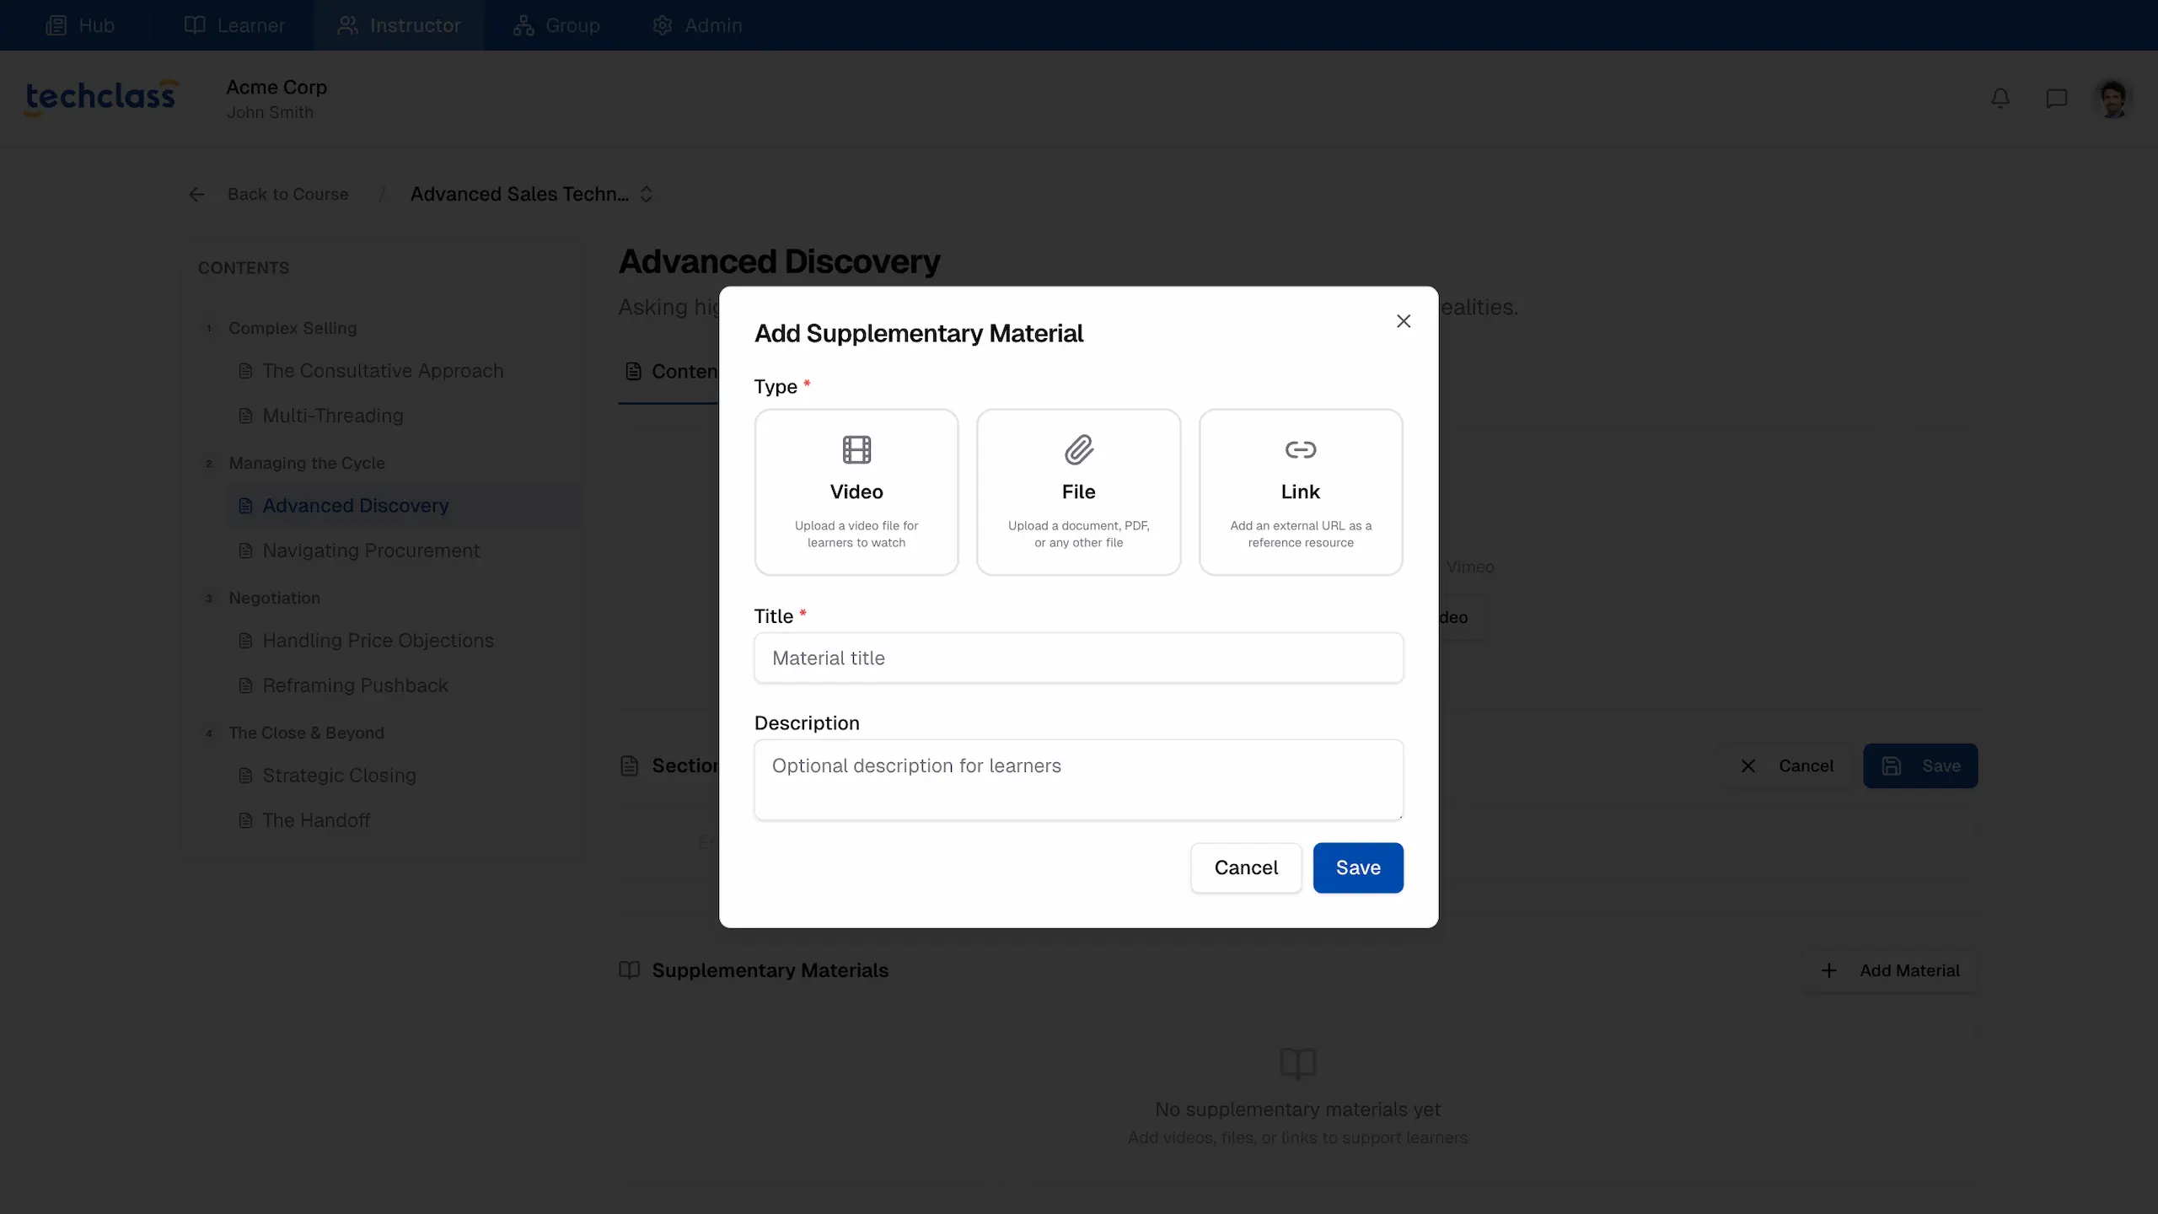Cancel the supplementary material dialog
This screenshot has width=2158, height=1214.
[1245, 868]
